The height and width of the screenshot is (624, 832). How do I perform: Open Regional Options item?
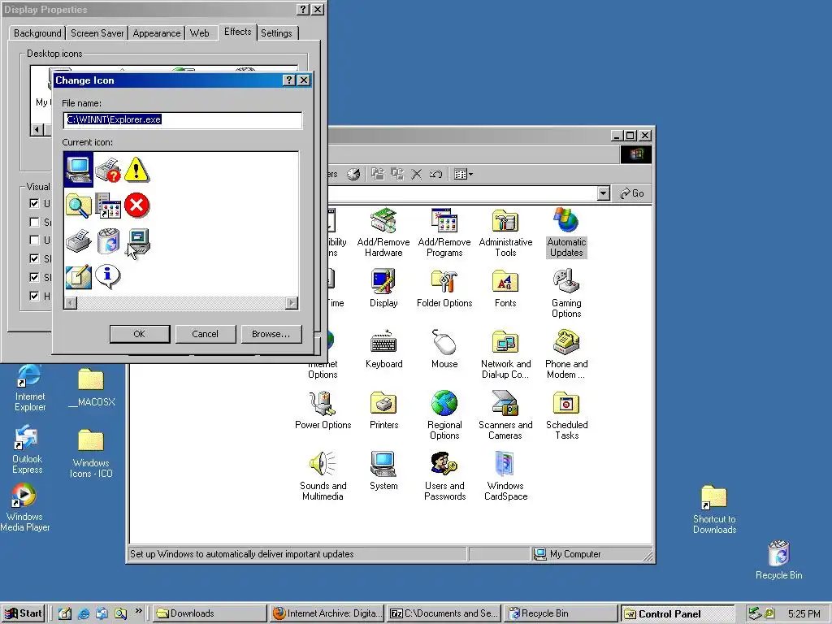tap(444, 415)
